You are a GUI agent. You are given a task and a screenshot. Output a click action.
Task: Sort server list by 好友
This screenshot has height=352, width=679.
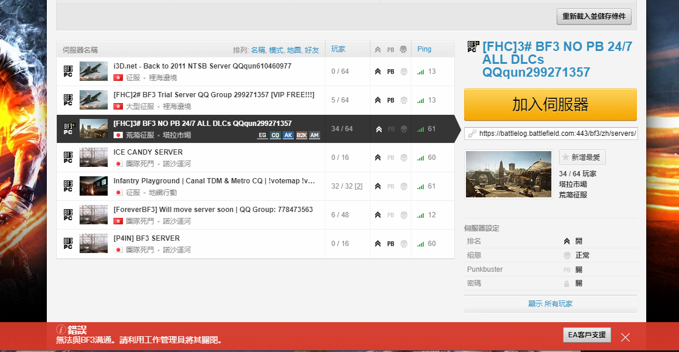point(312,50)
